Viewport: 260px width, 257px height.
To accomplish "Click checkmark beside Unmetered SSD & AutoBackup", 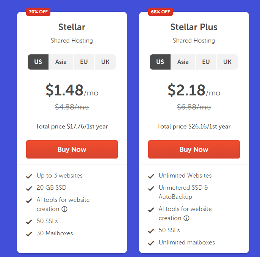I will pyautogui.click(x=151, y=188).
